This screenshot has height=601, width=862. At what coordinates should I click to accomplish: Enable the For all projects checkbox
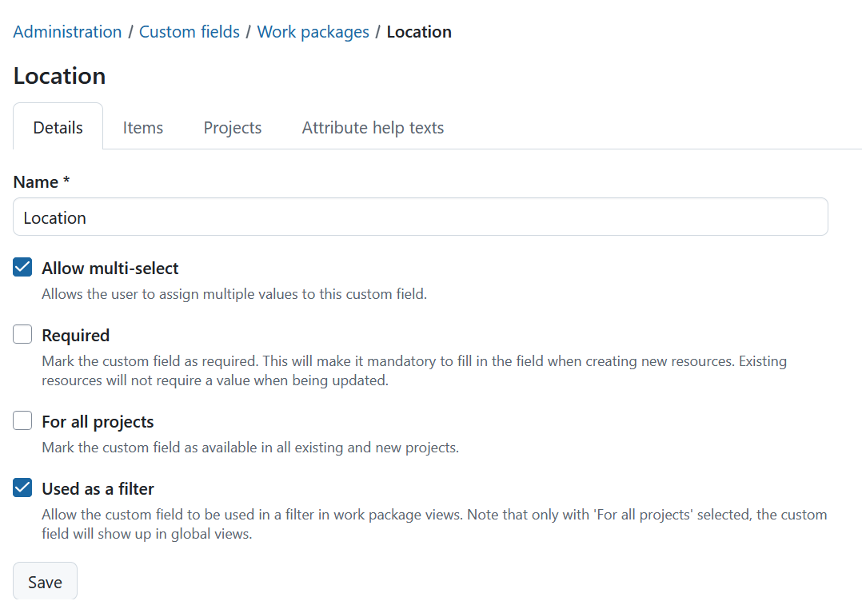pos(22,420)
